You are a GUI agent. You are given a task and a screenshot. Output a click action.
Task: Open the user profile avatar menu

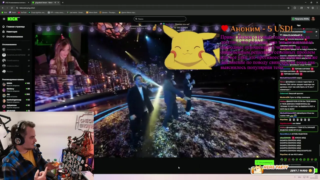point(313,19)
